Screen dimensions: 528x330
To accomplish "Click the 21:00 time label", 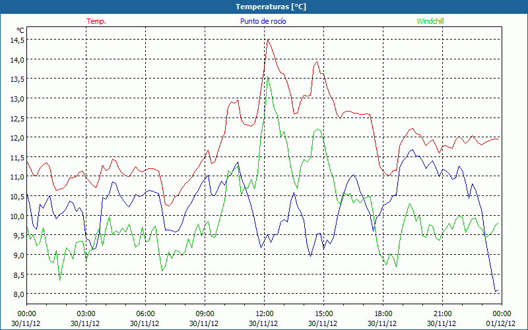I will (x=442, y=313).
